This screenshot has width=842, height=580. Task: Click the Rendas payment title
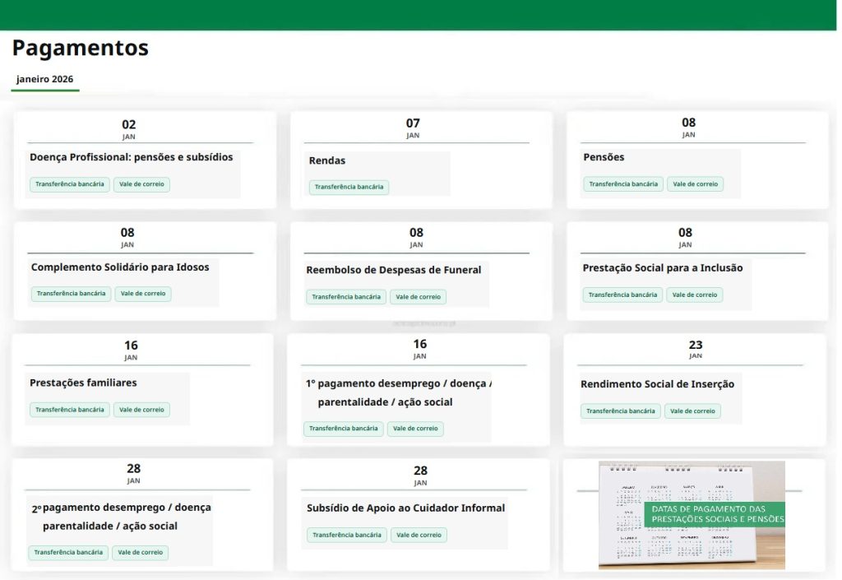[327, 160]
